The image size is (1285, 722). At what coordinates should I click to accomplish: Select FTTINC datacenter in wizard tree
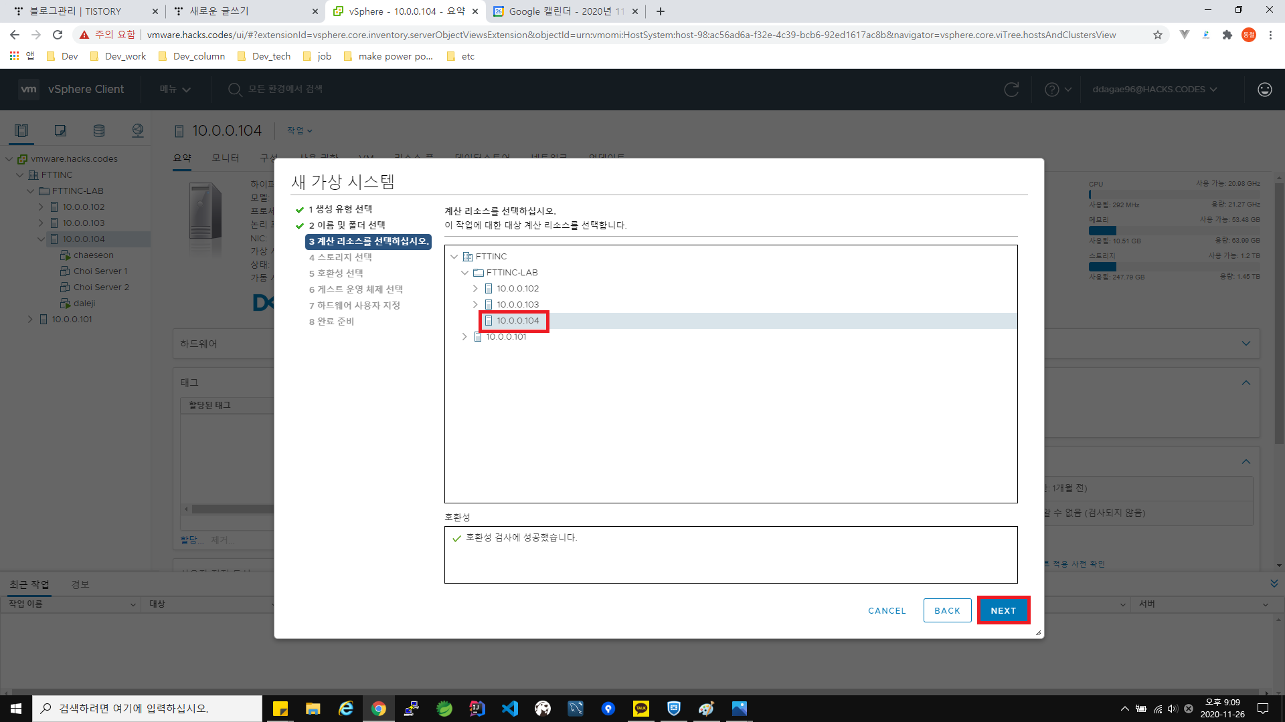(491, 257)
